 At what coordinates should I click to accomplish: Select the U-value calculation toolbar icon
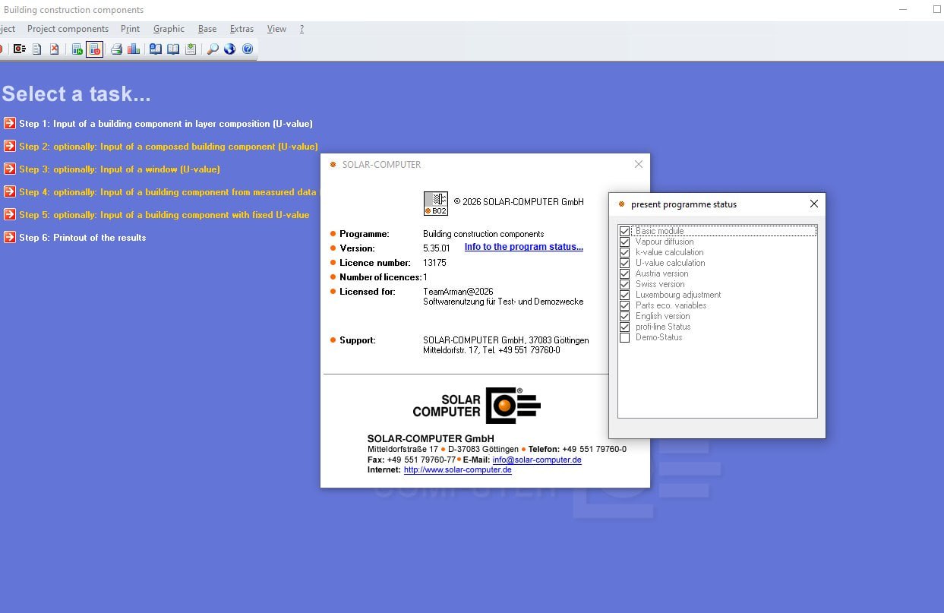(94, 49)
